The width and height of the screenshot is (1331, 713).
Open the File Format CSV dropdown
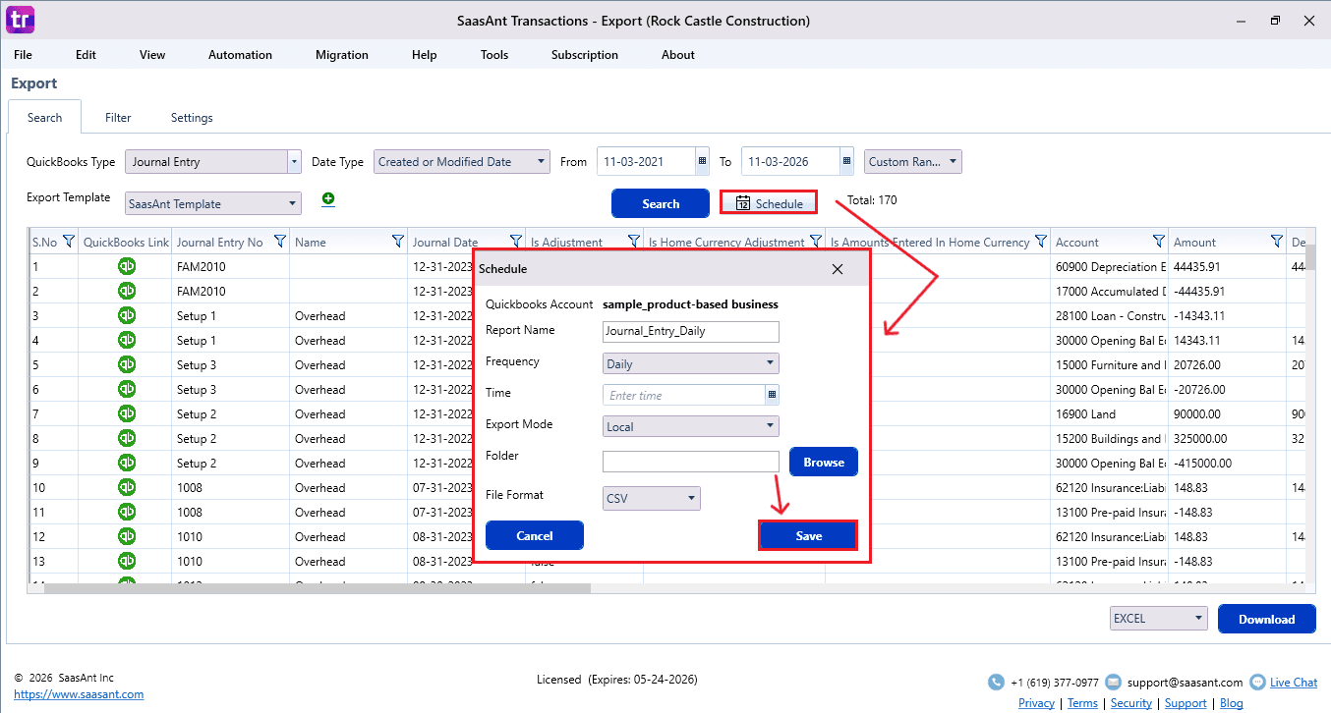coord(652,498)
